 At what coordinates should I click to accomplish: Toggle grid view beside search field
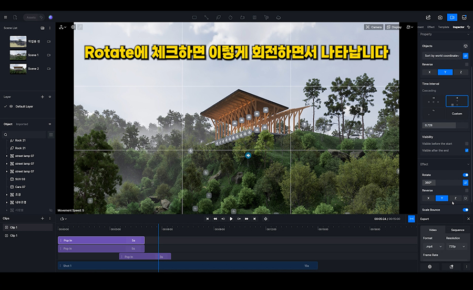(x=50, y=135)
